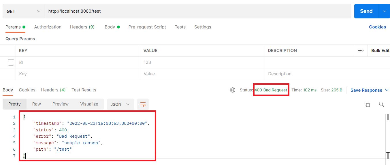This screenshot has width=390, height=165.
Task: Click the copy response icon
Action: click(367, 104)
